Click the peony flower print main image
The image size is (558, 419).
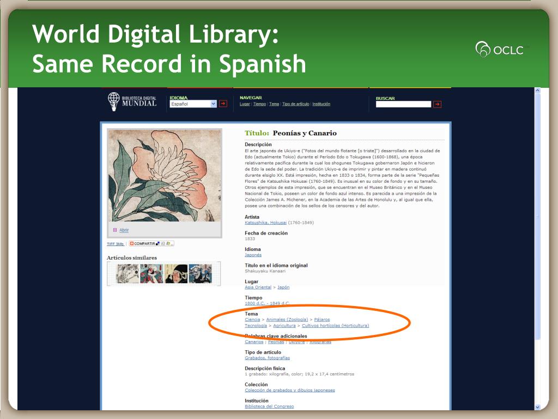(165, 175)
